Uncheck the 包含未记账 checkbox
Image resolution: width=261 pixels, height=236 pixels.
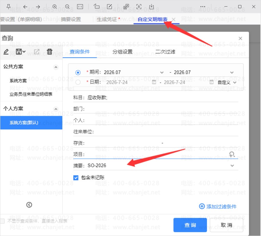[x=76, y=178]
